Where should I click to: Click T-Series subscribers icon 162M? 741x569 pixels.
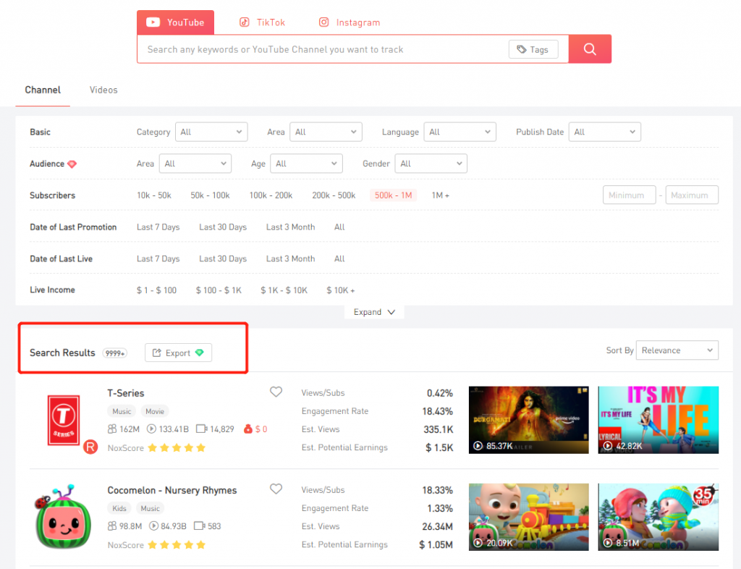point(112,429)
